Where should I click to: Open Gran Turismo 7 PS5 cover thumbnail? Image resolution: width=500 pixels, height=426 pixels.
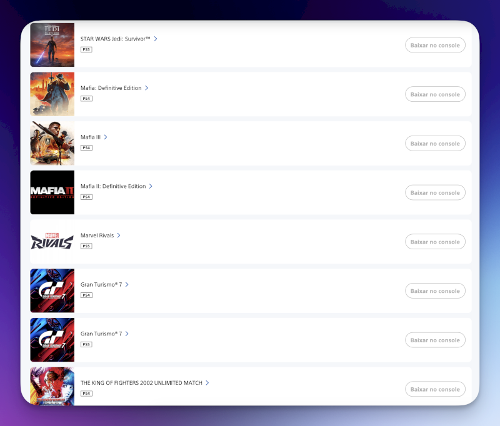click(x=52, y=340)
